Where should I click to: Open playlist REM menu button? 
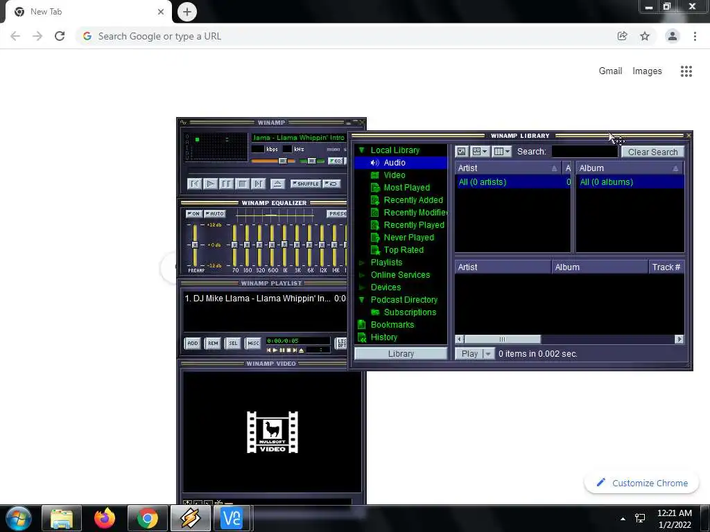213,344
